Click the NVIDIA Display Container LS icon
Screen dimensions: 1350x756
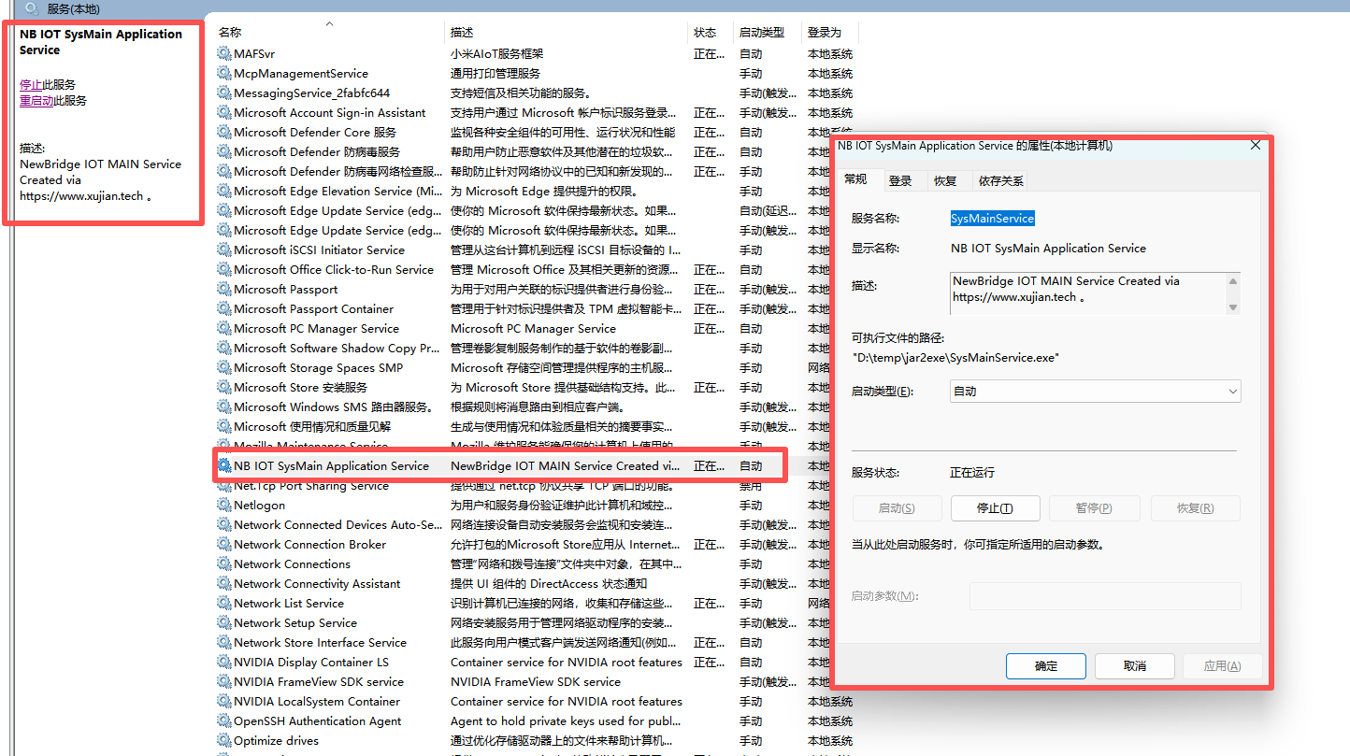[x=224, y=663]
